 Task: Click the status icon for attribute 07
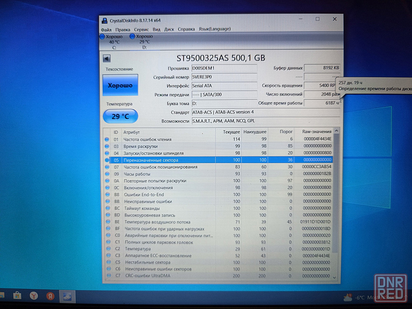(107, 167)
